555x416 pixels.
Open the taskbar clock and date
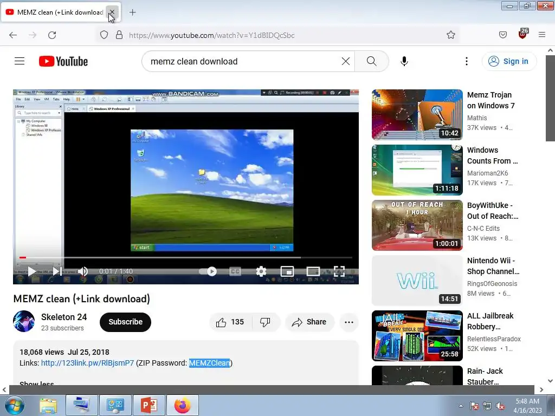[x=527, y=406]
